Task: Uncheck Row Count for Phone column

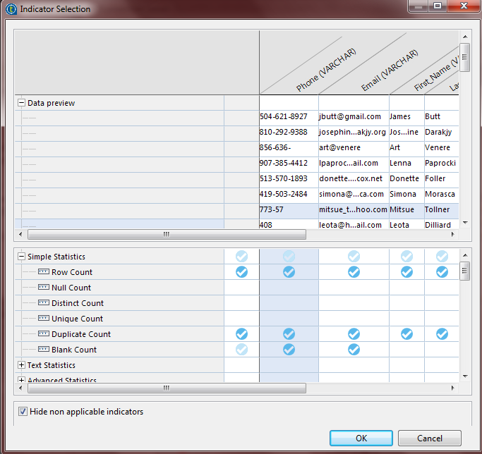Action: (x=289, y=272)
